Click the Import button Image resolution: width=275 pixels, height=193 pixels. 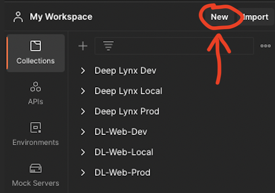(256, 17)
